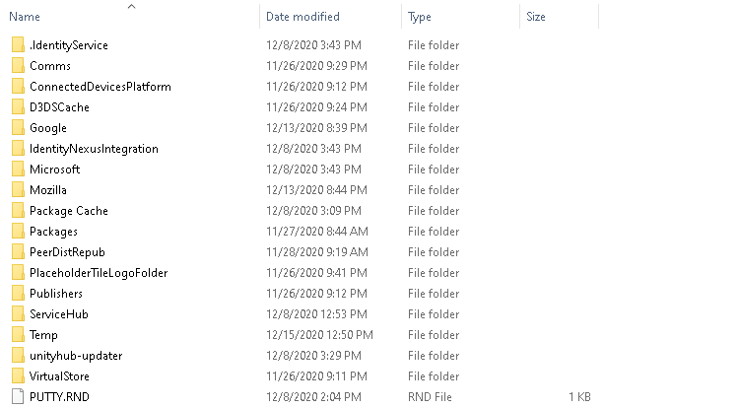This screenshot has height=408, width=739.
Task: Click the Google folder icon
Action: 18,128
